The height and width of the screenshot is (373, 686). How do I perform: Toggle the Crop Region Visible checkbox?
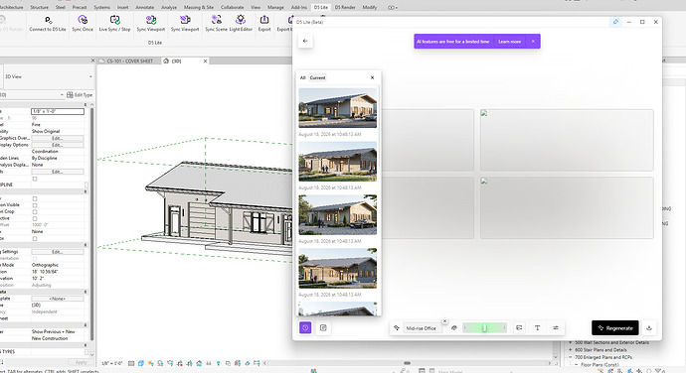click(x=35, y=205)
